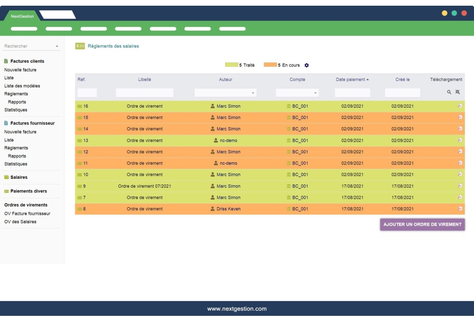474x322 pixels.
Task: Click the clear-search icon next to the magnifier
Action: point(456,92)
